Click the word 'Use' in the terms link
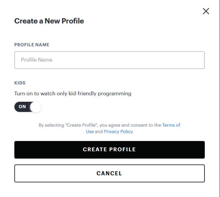The image size is (220, 197). 90,132
